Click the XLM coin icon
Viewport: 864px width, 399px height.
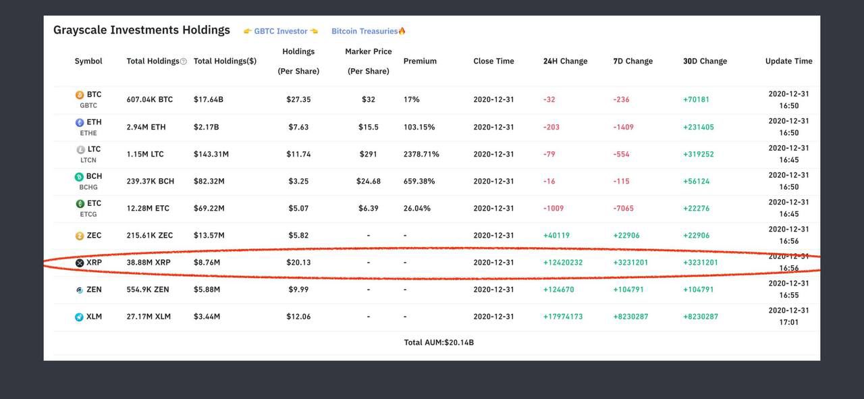coord(79,317)
